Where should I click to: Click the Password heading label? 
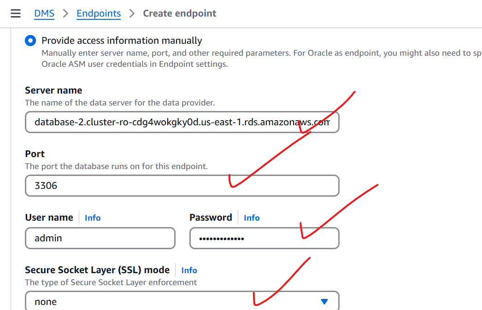(211, 217)
